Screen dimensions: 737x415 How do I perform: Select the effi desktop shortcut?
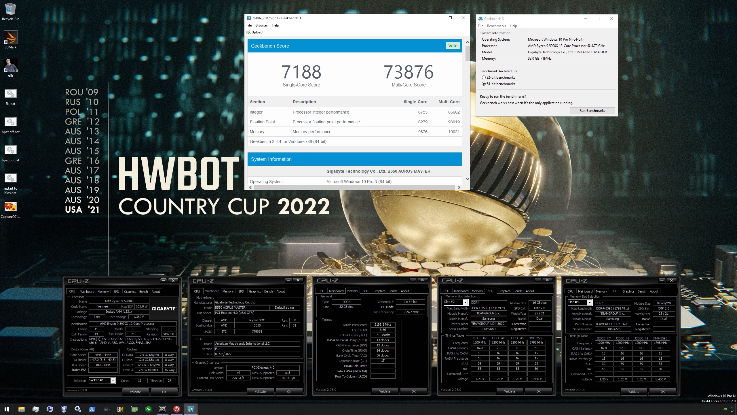click(10, 68)
